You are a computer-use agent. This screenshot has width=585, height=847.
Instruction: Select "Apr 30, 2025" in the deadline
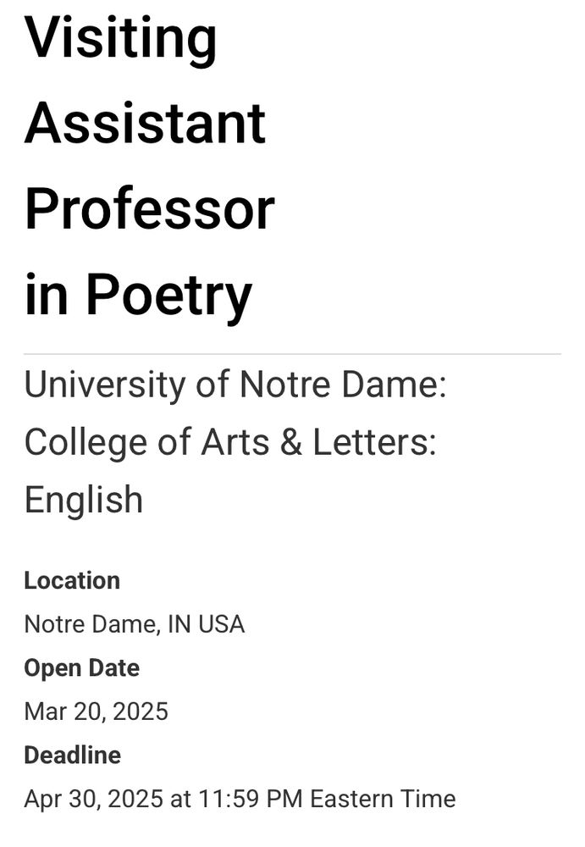[x=93, y=800]
